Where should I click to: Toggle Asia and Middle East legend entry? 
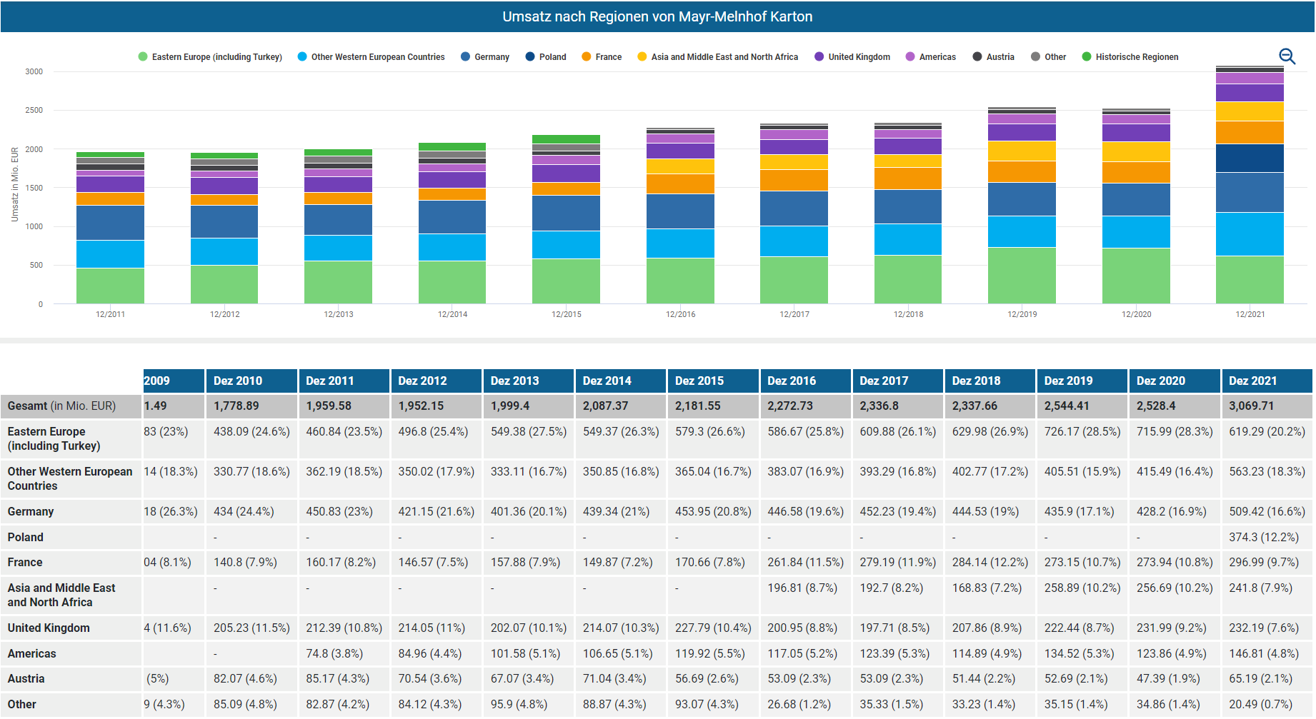(717, 57)
